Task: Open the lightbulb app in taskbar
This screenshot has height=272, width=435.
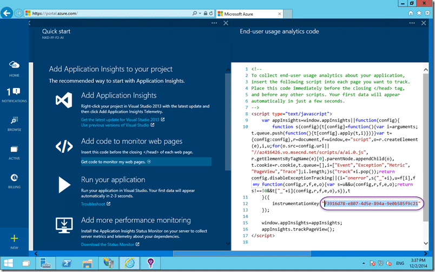Action: (x=150, y=263)
